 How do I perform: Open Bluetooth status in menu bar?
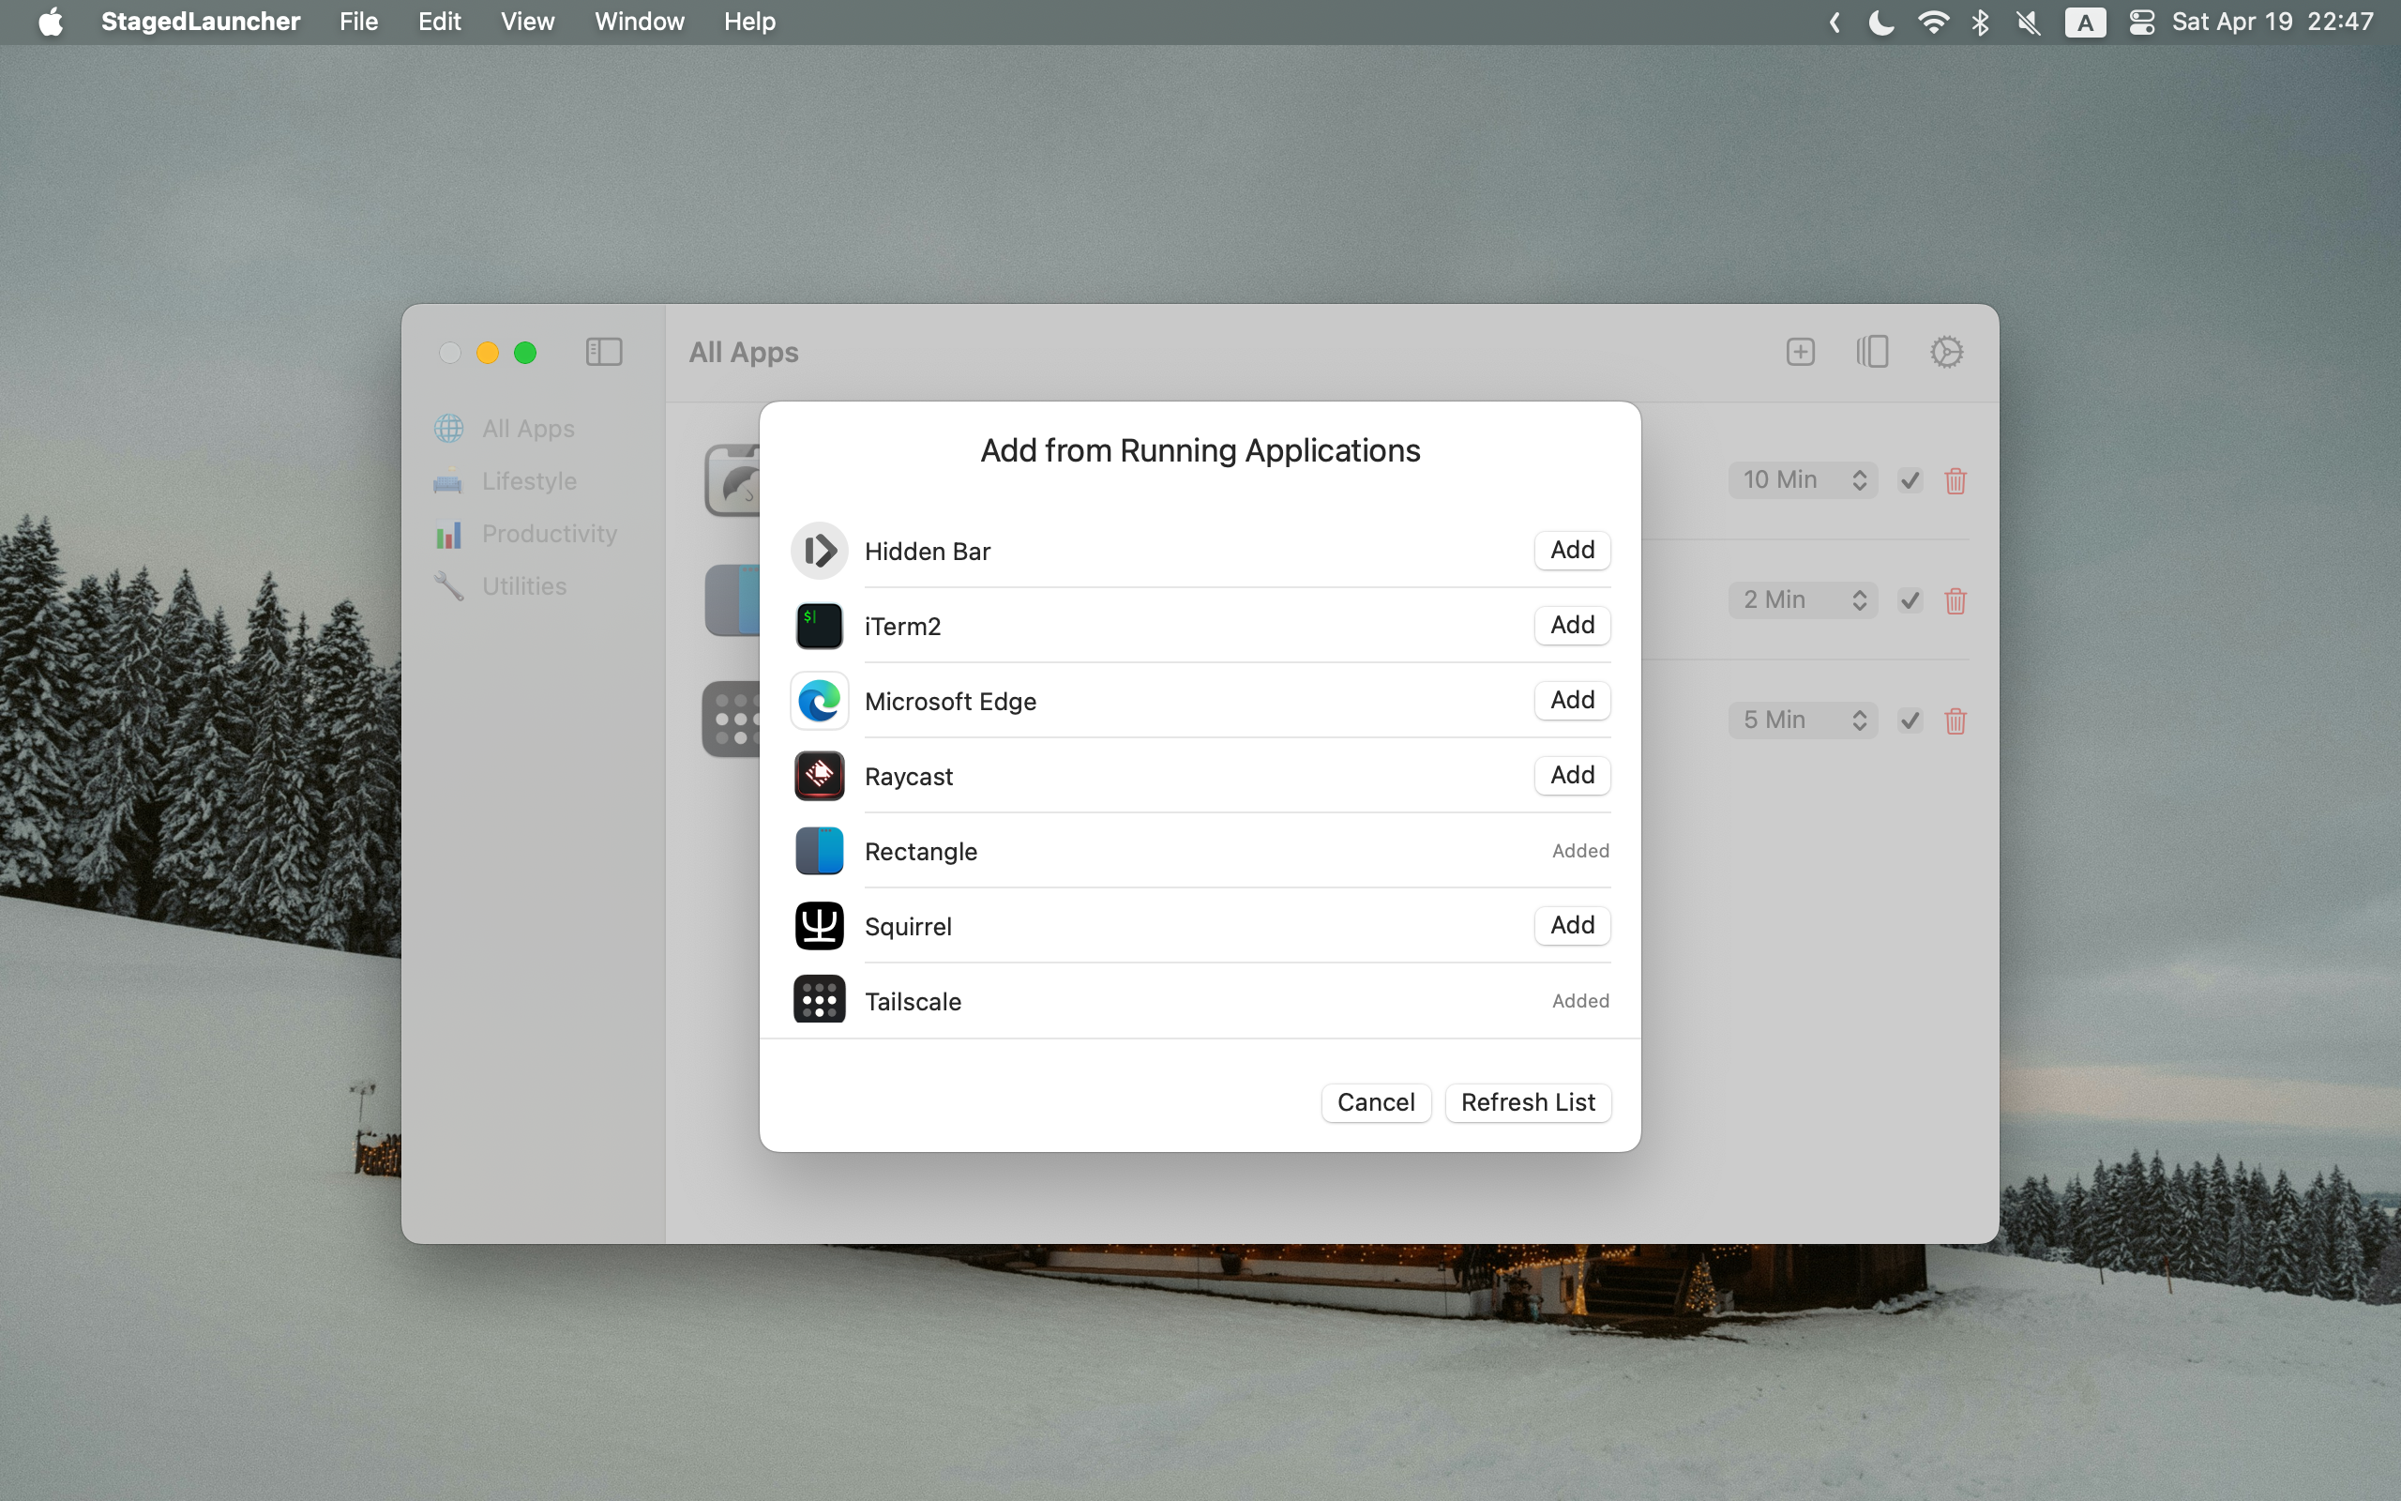(x=1980, y=22)
